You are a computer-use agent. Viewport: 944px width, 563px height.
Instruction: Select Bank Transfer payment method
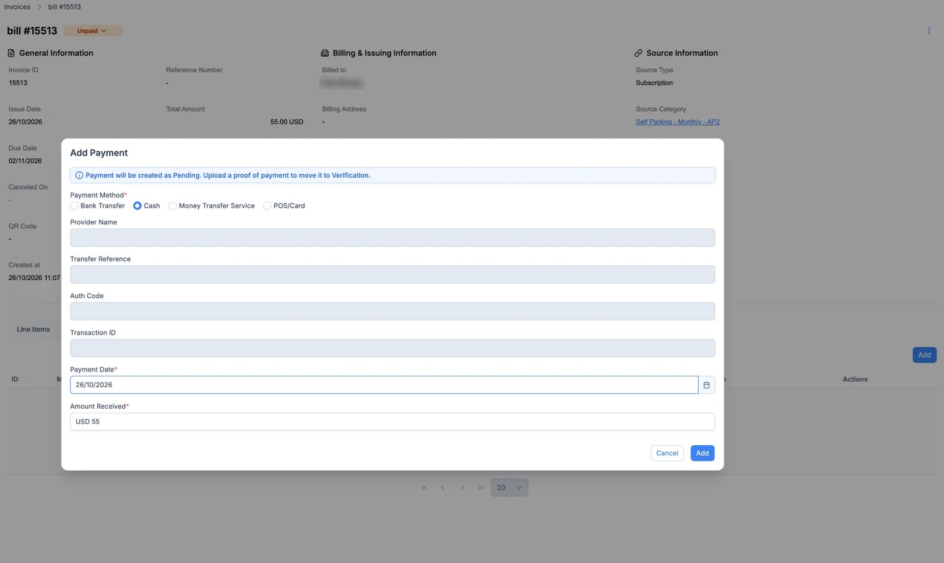(74, 205)
